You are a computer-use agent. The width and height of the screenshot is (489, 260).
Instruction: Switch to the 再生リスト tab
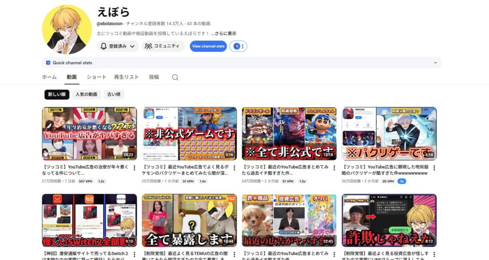tap(126, 77)
